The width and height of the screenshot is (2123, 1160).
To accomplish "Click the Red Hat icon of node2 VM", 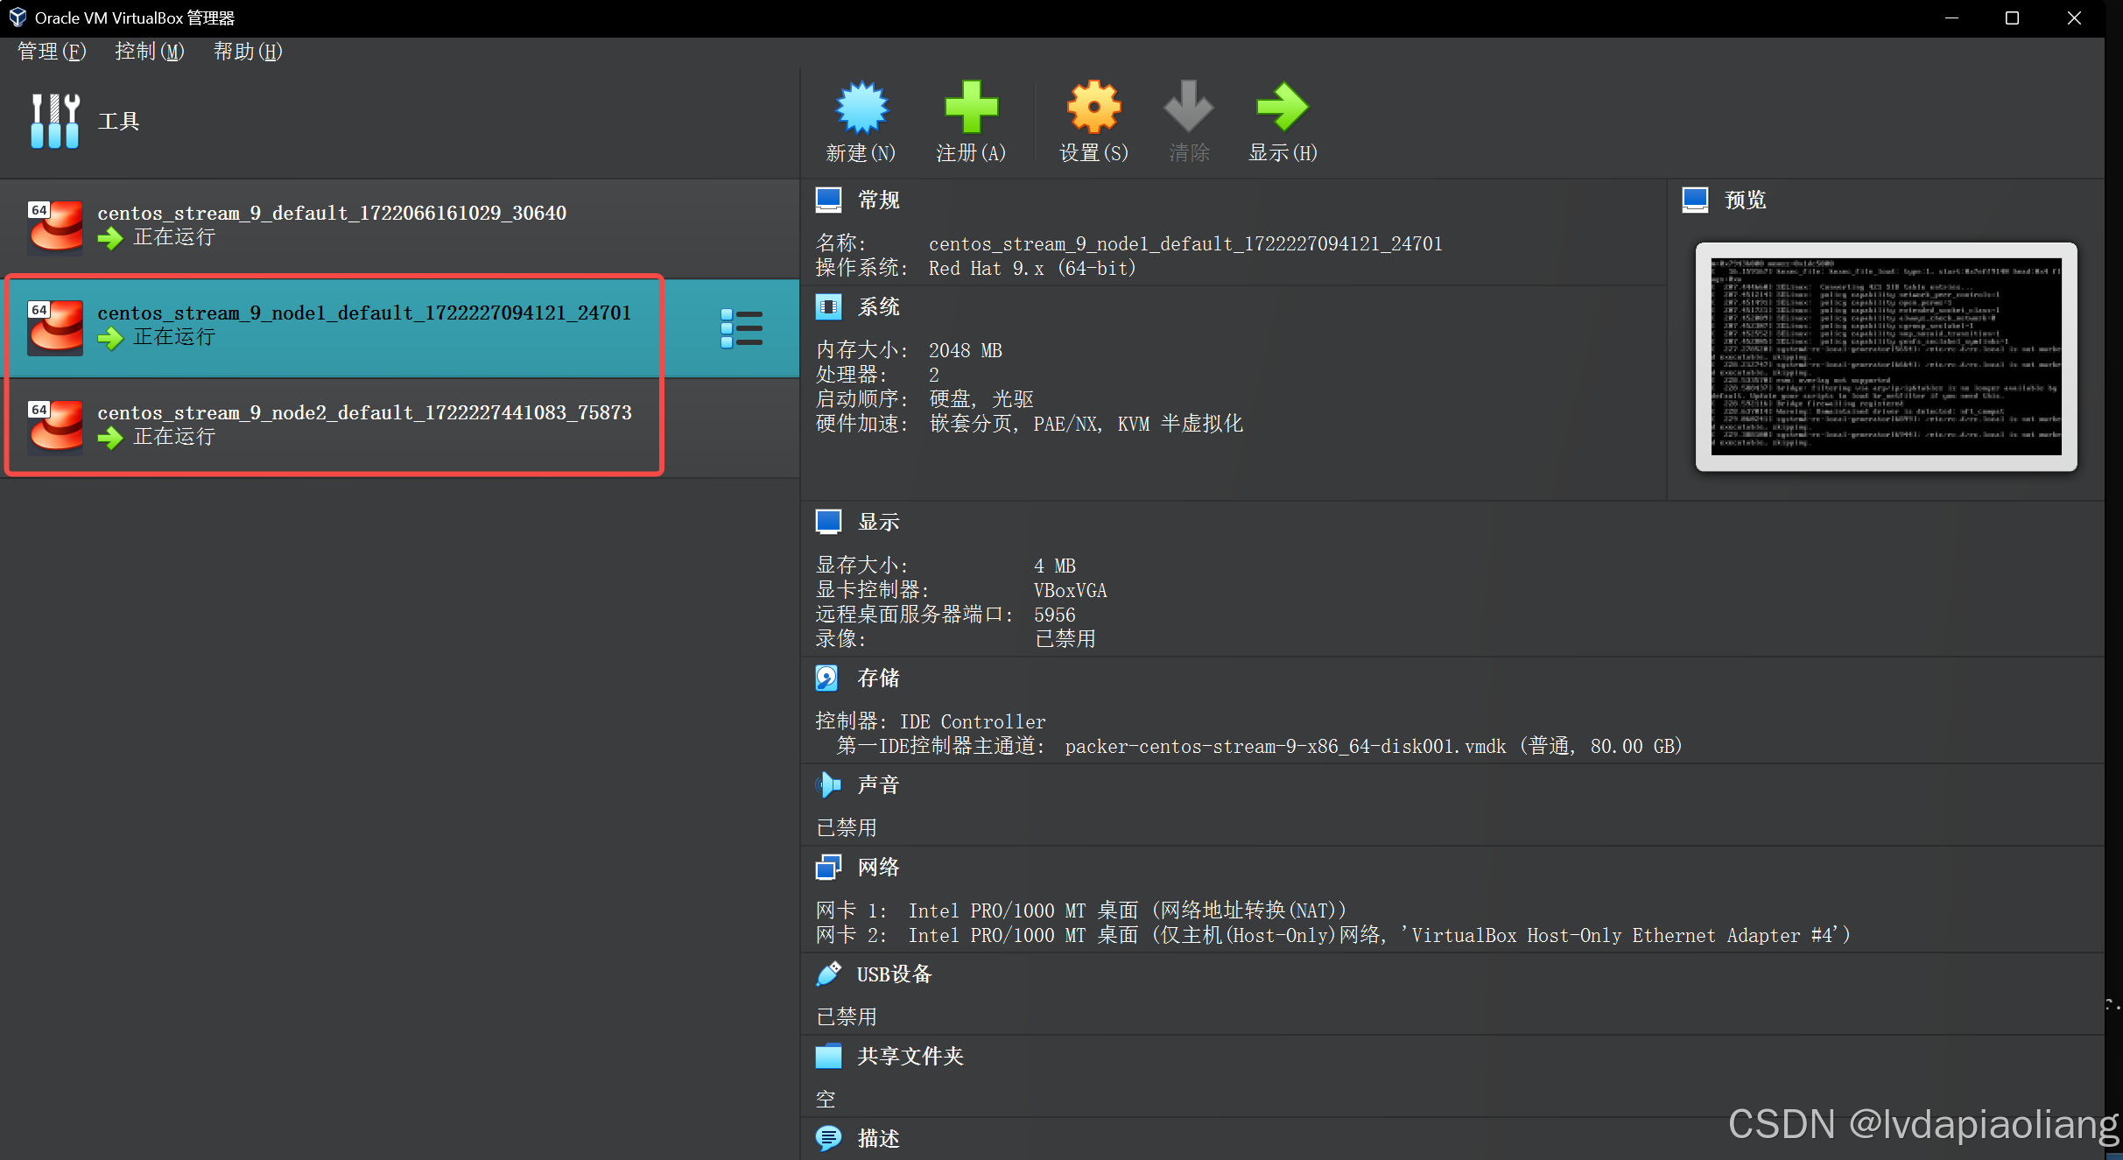I will pyautogui.click(x=55, y=426).
